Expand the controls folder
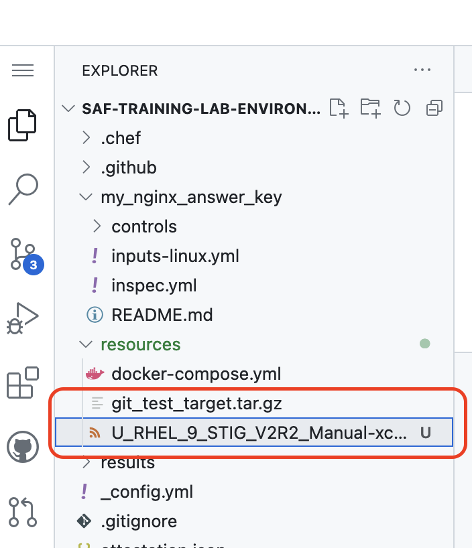472x548 pixels. (143, 226)
